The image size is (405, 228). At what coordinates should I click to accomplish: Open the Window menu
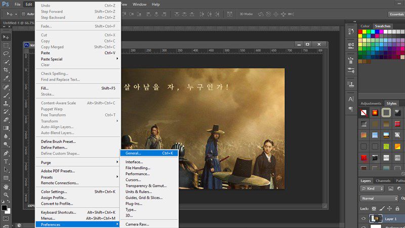point(140,5)
